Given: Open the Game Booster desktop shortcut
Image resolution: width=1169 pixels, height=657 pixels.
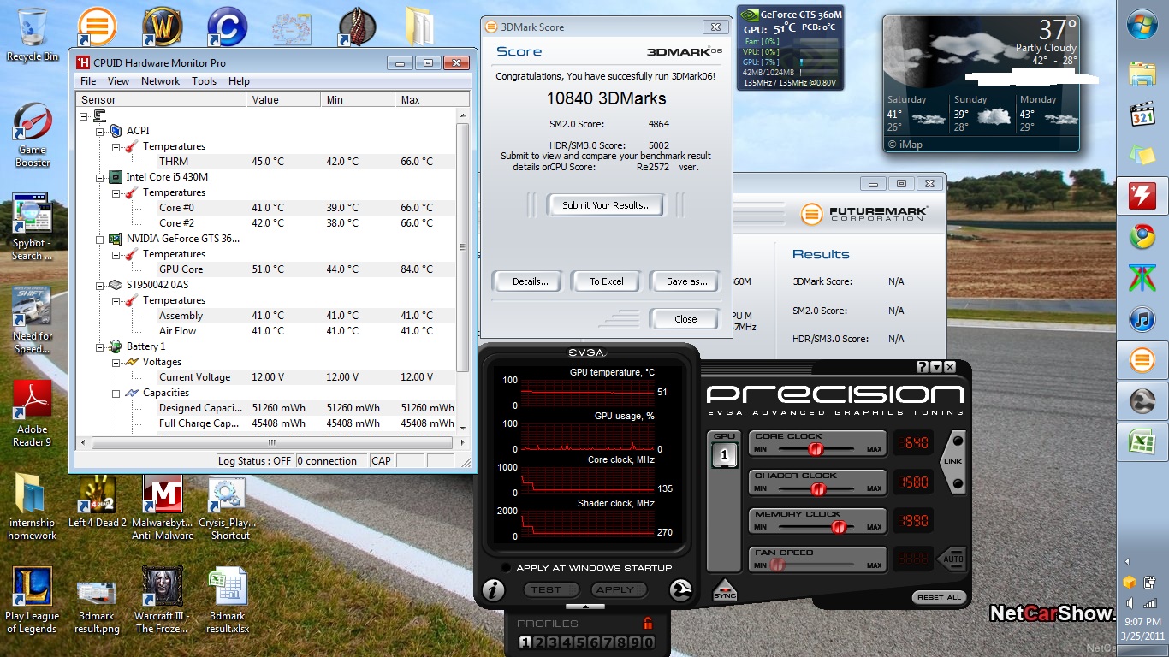Looking at the screenshot, I should click(x=33, y=134).
